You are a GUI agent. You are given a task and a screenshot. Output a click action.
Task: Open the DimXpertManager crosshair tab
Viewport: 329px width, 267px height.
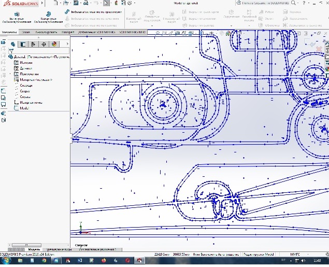[x=42, y=44]
